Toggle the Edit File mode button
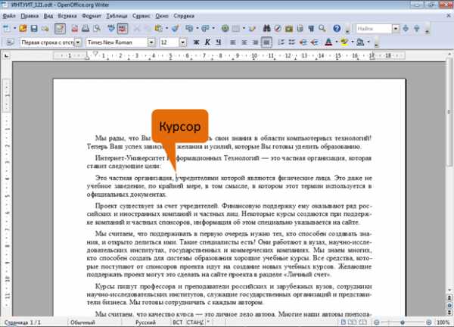 60,28
